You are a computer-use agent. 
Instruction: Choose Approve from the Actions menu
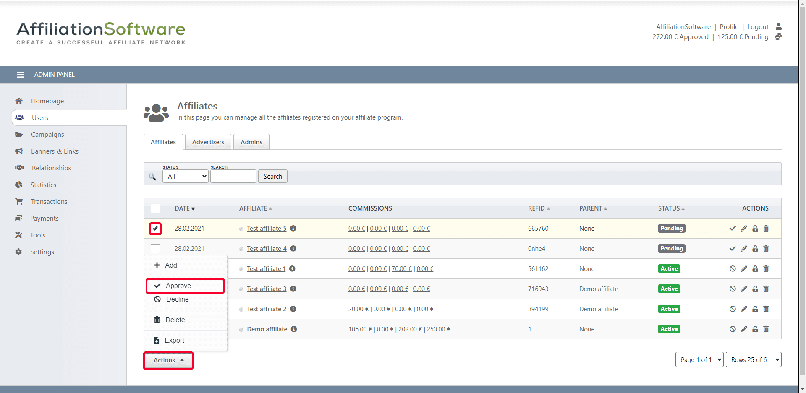point(178,286)
